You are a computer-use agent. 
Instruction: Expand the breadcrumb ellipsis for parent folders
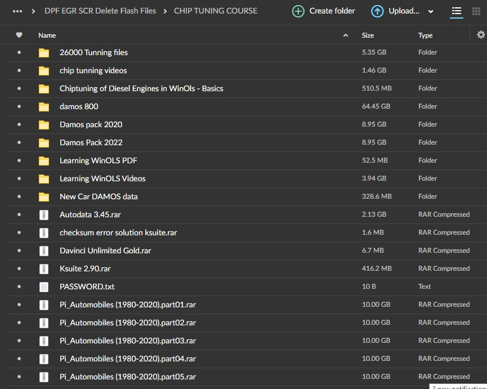[x=17, y=11]
